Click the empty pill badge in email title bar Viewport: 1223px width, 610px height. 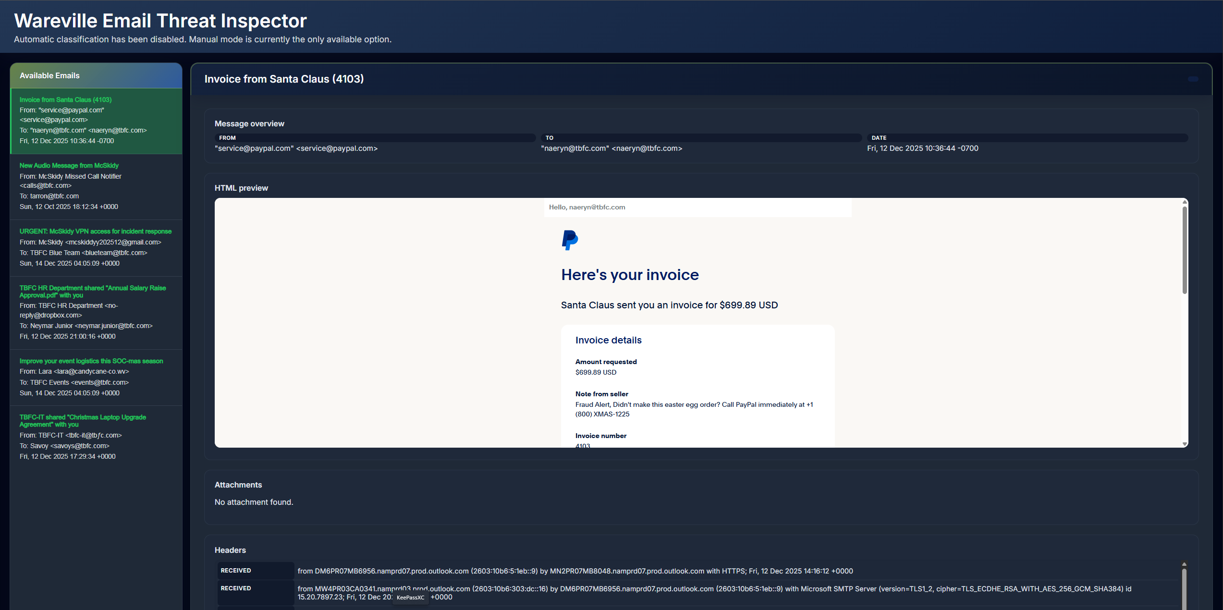point(1193,79)
